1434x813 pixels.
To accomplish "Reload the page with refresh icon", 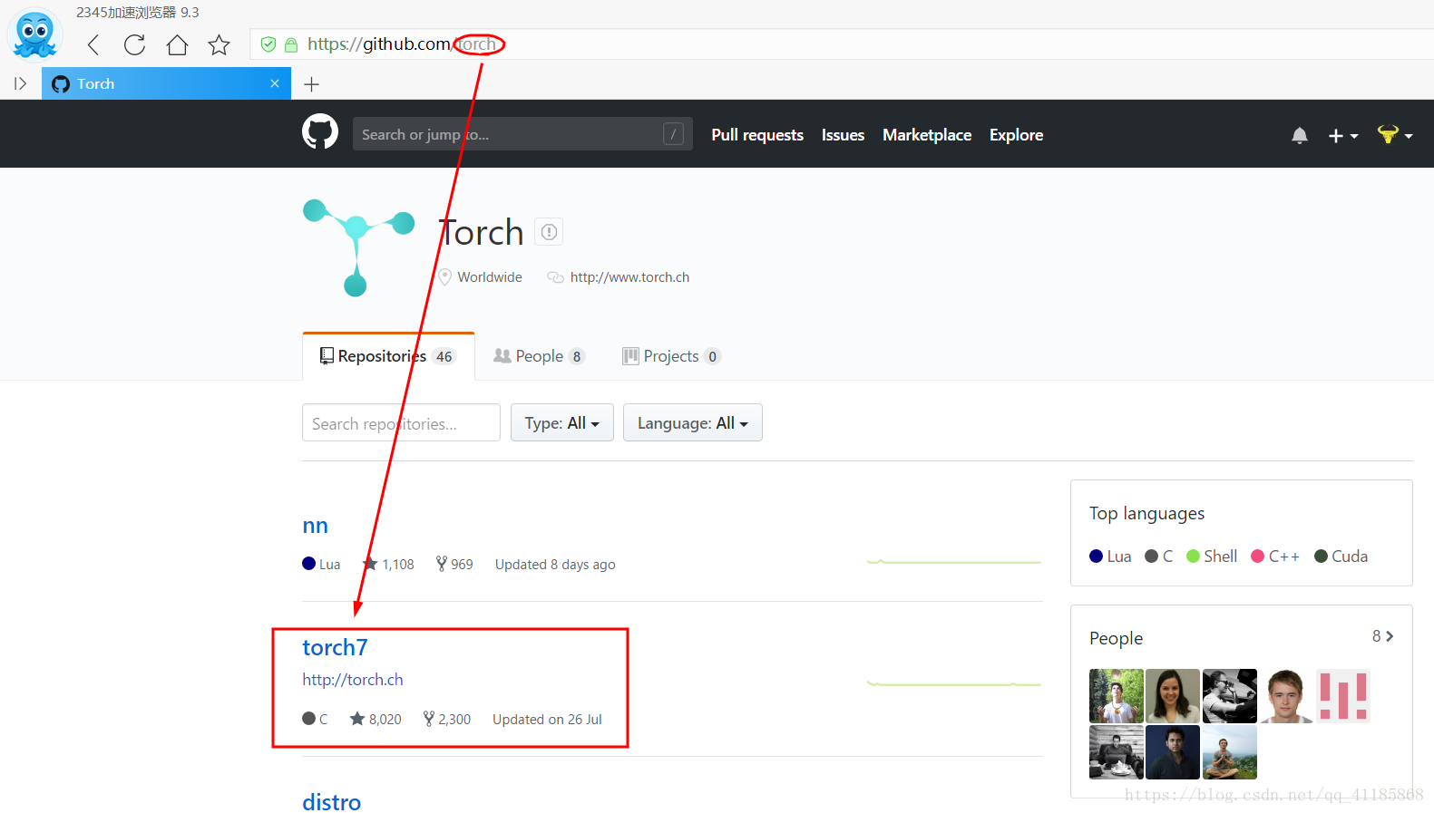I will (135, 44).
